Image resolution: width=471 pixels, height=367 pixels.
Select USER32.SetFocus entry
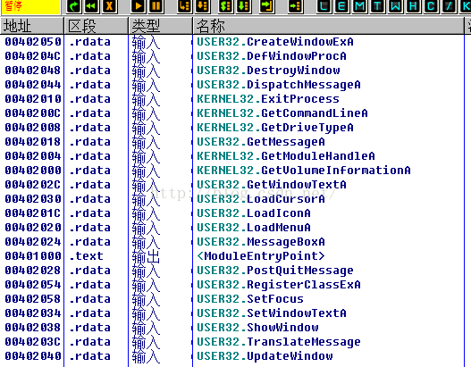click(x=250, y=299)
